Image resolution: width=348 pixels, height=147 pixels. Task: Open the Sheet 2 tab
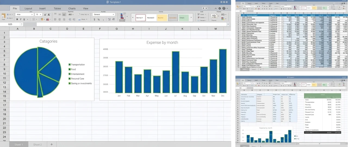pyautogui.click(x=38, y=145)
